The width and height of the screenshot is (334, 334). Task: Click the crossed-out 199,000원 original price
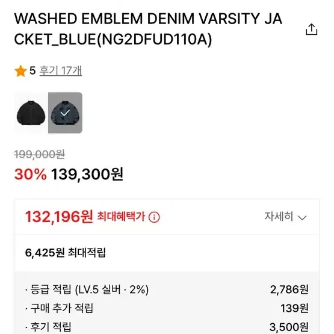39,154
